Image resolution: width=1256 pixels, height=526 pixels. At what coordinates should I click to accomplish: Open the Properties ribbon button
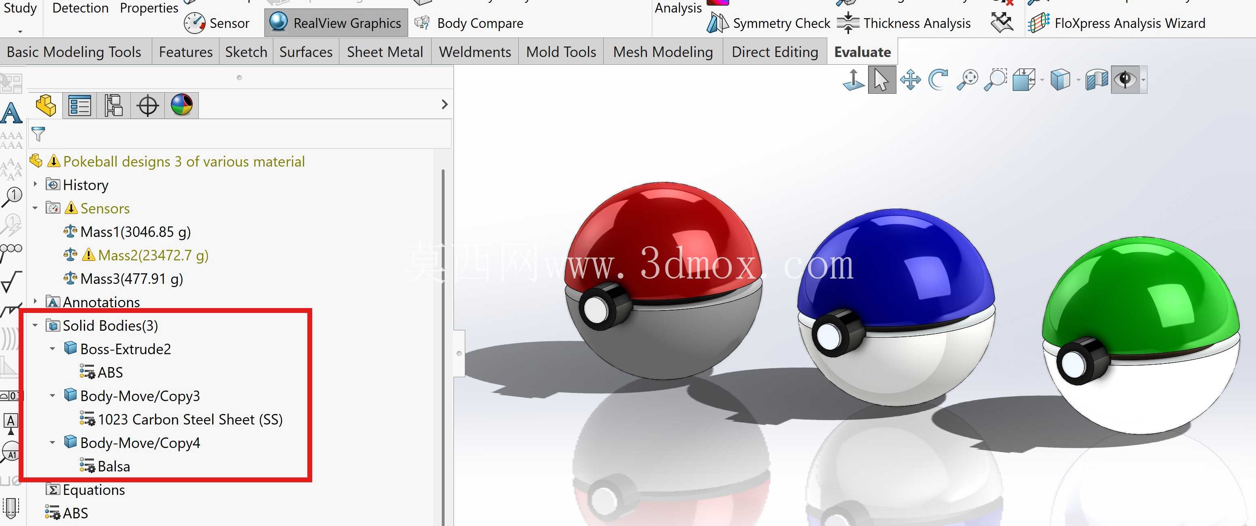[149, 8]
